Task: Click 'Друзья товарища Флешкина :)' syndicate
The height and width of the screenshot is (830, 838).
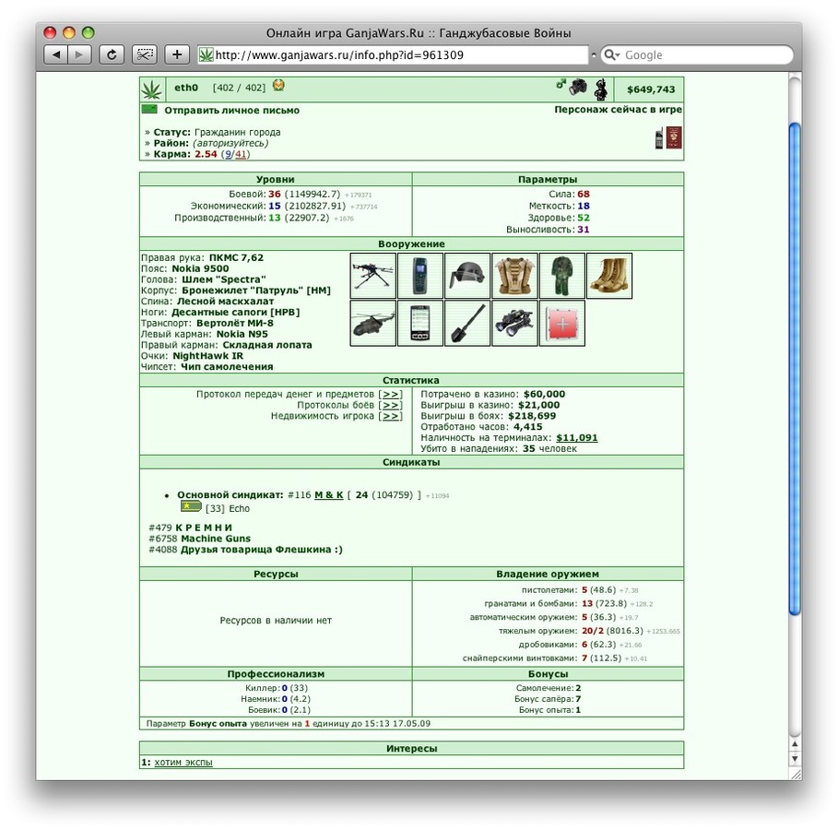Action: click(261, 550)
